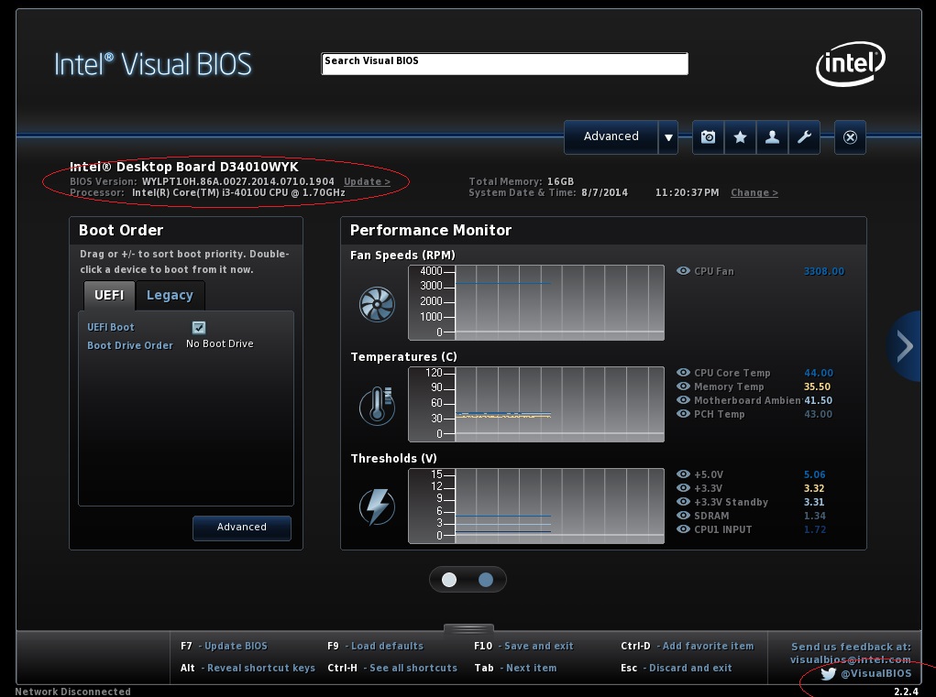Open favorites with the star icon
The image size is (936, 697).
(x=740, y=137)
